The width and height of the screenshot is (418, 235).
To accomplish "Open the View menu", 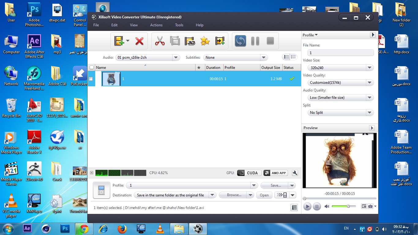I will [134, 25].
